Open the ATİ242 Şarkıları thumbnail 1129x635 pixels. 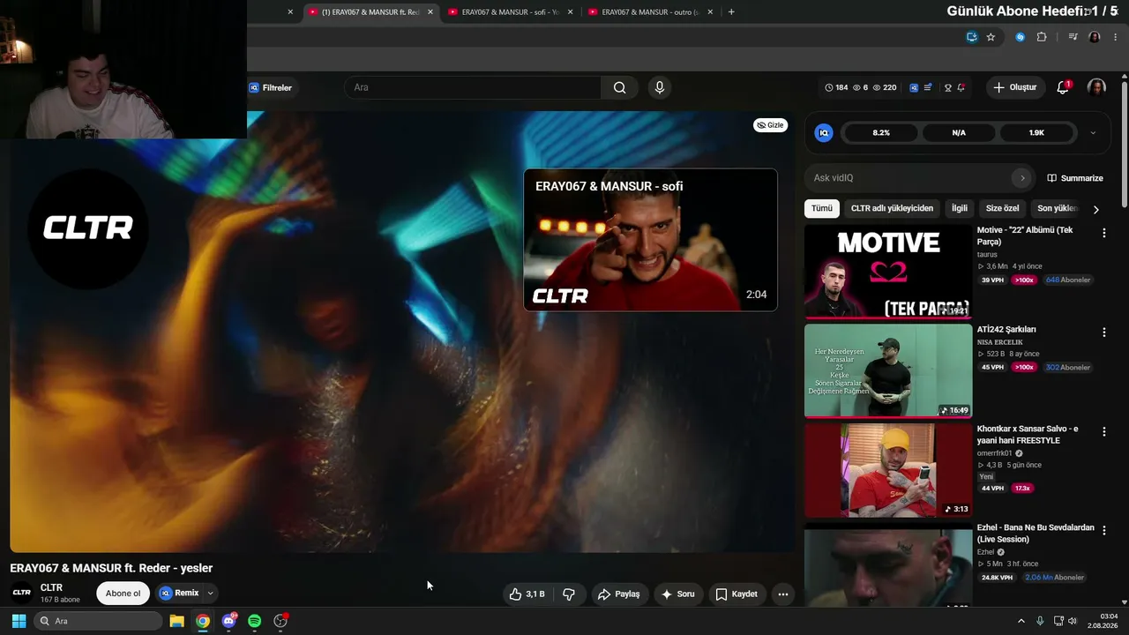888,370
